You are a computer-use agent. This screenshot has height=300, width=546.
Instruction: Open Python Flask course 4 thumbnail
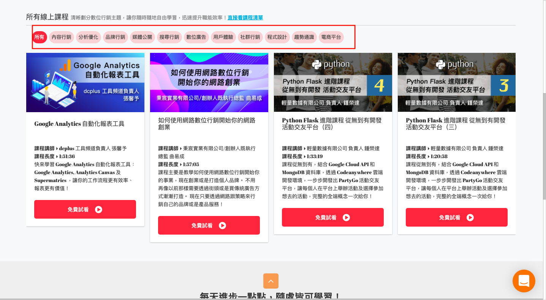click(333, 83)
